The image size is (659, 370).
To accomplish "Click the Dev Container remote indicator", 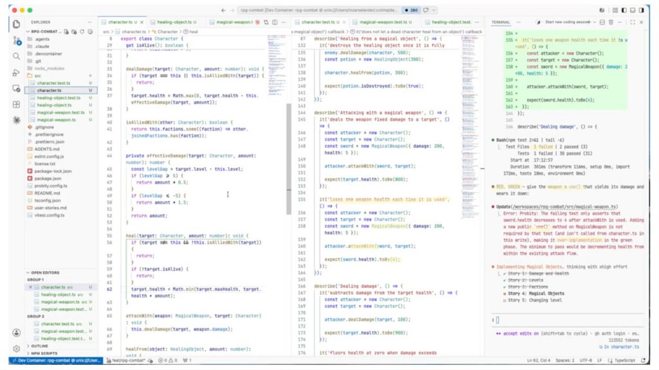I will [x=56, y=360].
